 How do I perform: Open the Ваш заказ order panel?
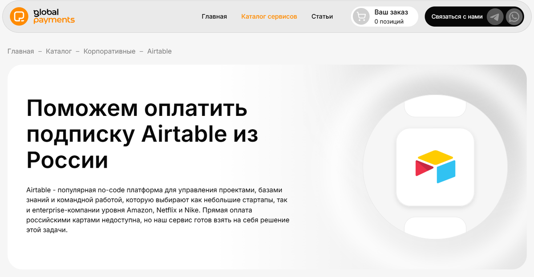(x=385, y=17)
